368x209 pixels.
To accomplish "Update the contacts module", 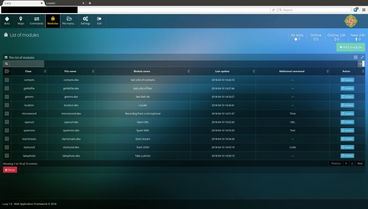I will pyautogui.click(x=347, y=80).
